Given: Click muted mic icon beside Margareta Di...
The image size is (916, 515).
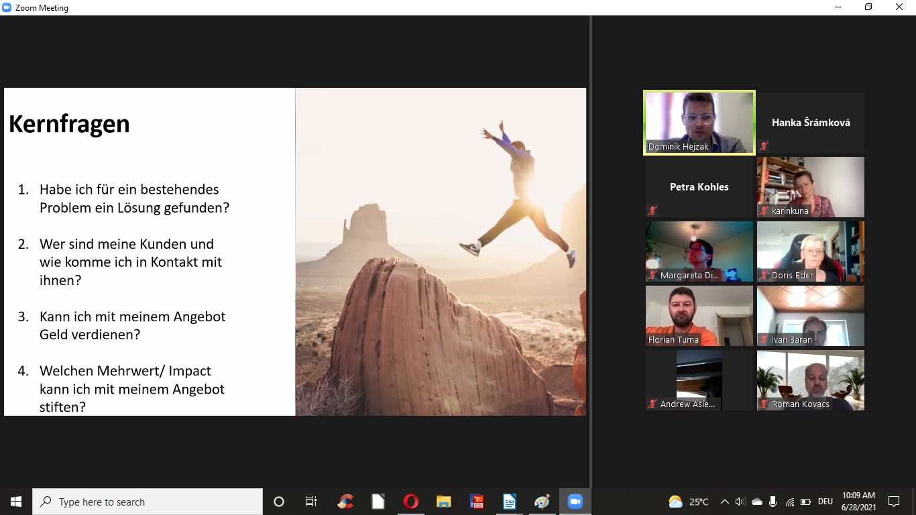Looking at the screenshot, I should coord(652,275).
